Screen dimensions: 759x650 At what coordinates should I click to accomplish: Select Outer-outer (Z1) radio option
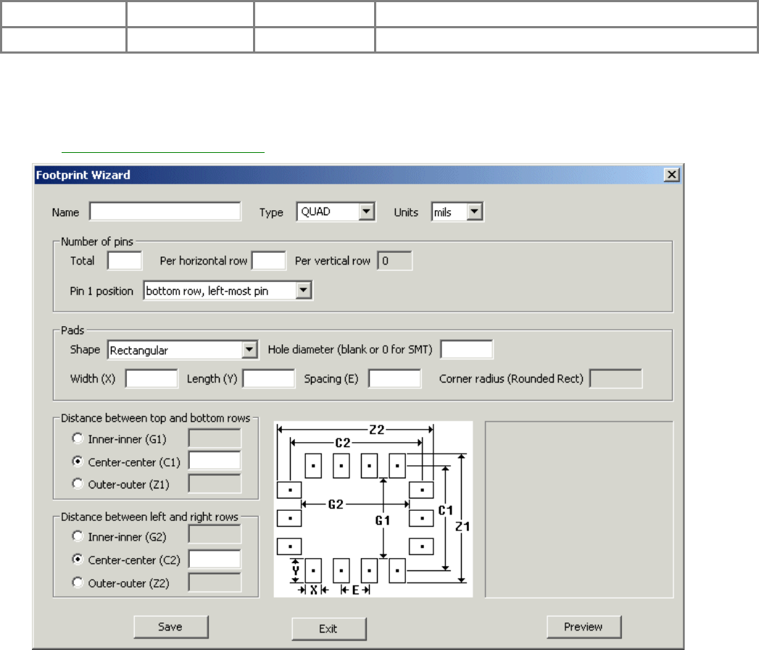78,484
